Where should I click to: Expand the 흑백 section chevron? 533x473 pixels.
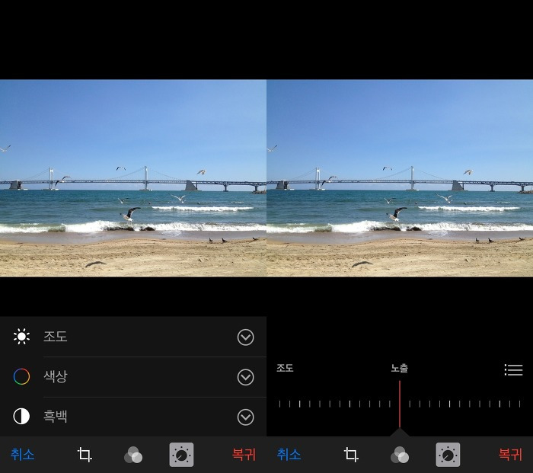[x=245, y=417]
